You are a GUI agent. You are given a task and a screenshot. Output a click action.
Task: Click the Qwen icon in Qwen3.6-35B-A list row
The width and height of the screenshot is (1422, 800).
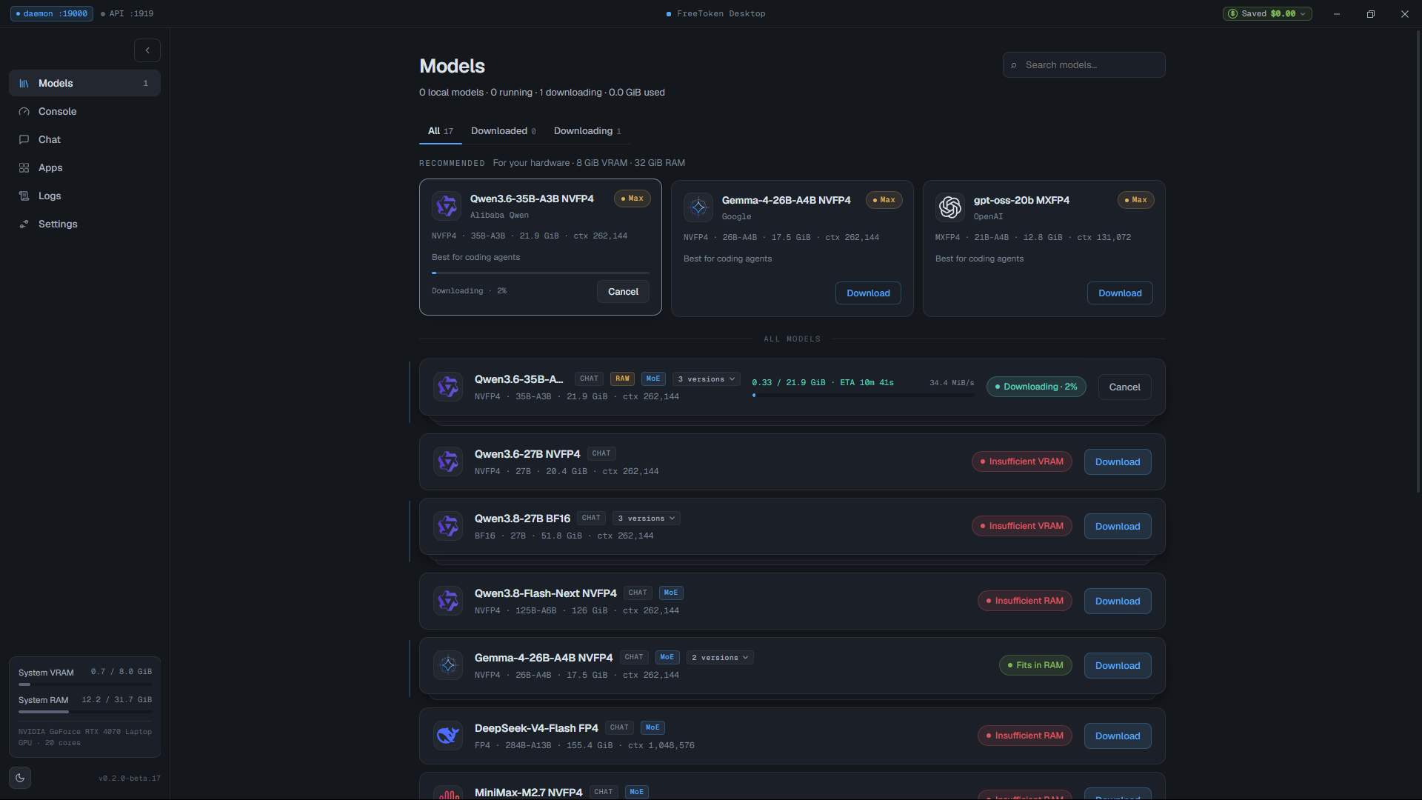click(448, 387)
